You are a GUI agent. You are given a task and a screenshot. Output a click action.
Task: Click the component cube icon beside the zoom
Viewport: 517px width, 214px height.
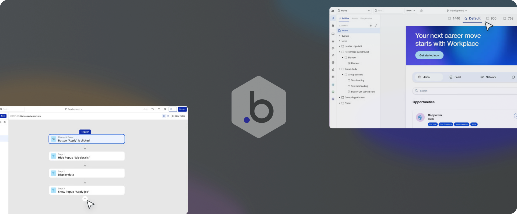coord(421,11)
